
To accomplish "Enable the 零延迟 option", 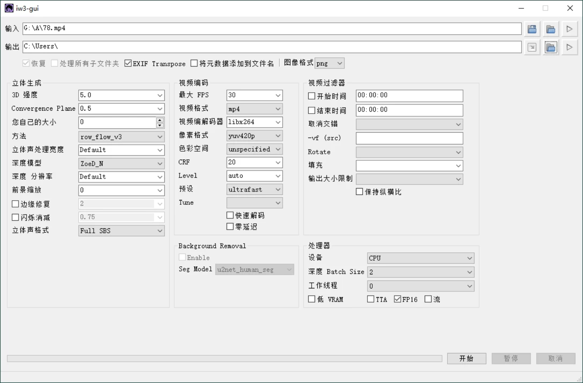I will click(230, 226).
